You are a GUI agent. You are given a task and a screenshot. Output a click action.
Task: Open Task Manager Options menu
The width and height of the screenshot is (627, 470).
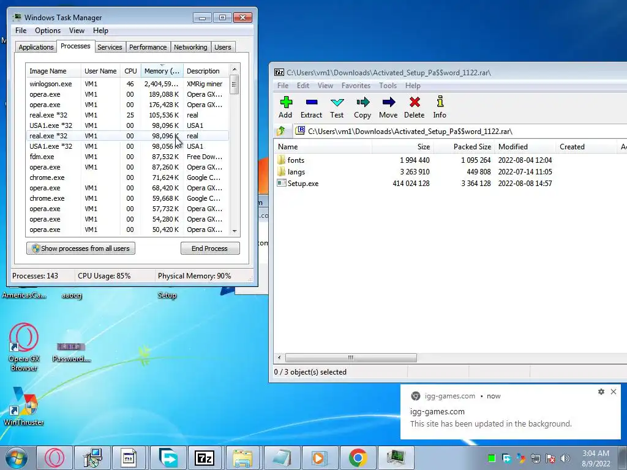click(x=48, y=31)
